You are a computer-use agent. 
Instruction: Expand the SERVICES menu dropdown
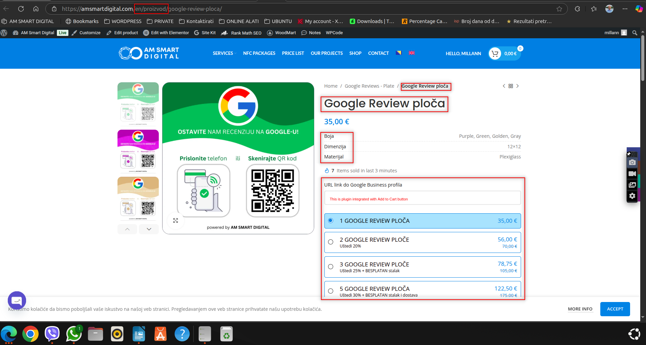224,53
